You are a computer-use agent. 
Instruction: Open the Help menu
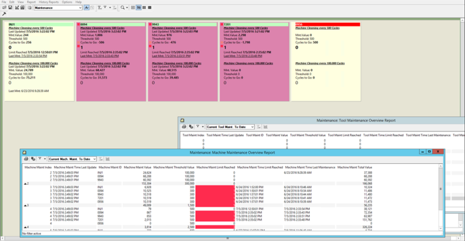[78, 2]
